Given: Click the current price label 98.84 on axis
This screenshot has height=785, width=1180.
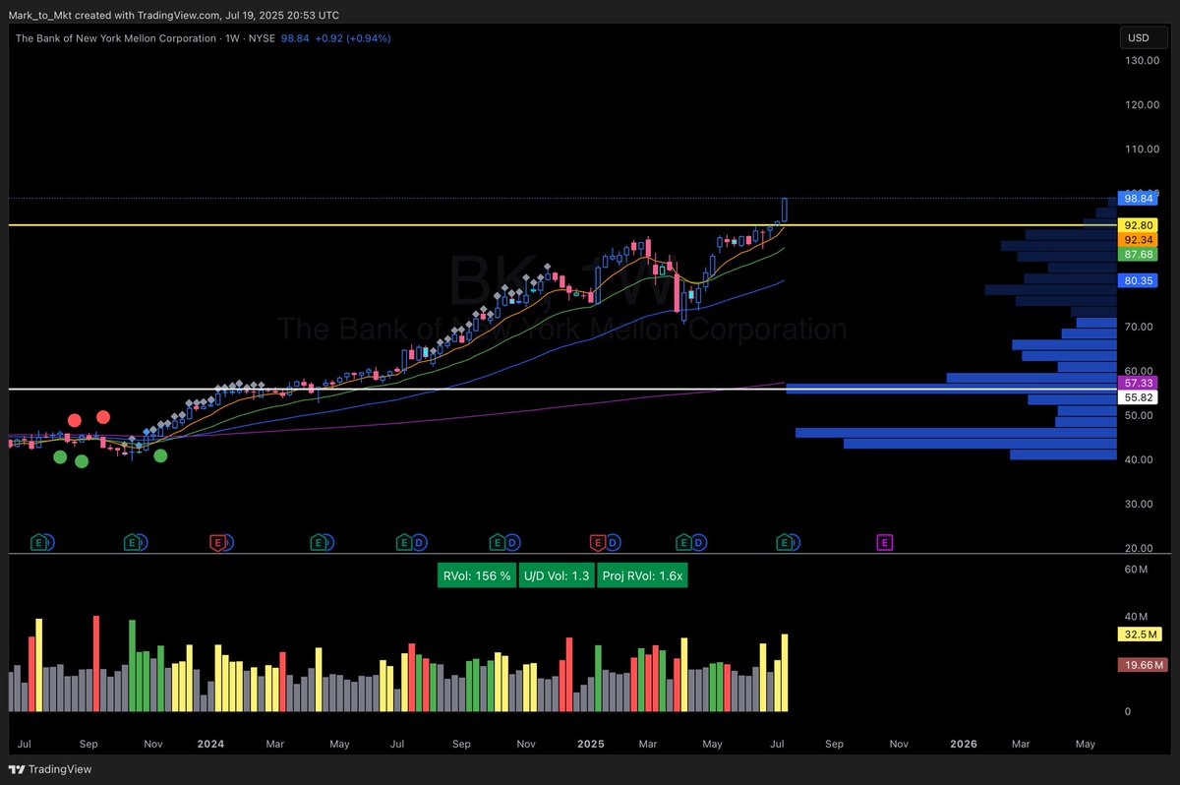Looking at the screenshot, I should coord(1139,199).
